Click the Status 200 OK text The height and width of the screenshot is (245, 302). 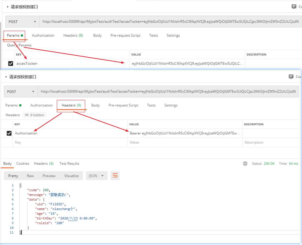coord(263,164)
